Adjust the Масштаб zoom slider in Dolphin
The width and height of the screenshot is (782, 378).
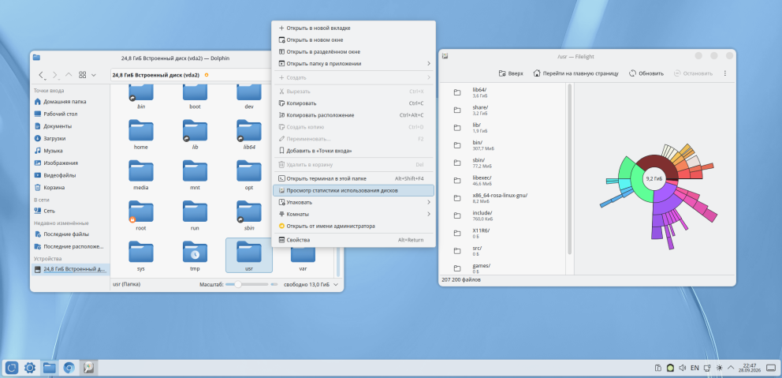[248, 284]
